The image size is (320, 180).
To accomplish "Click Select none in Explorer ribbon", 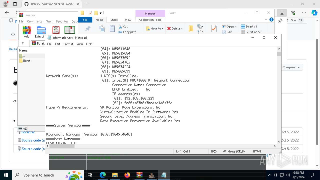I will pyautogui.click(x=251, y=32).
